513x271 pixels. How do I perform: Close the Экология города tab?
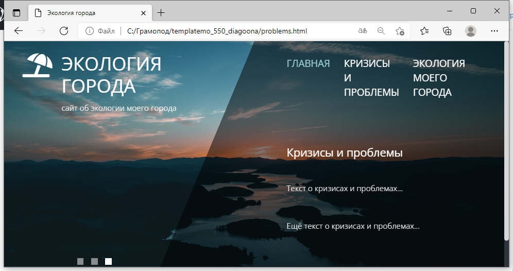coord(144,13)
